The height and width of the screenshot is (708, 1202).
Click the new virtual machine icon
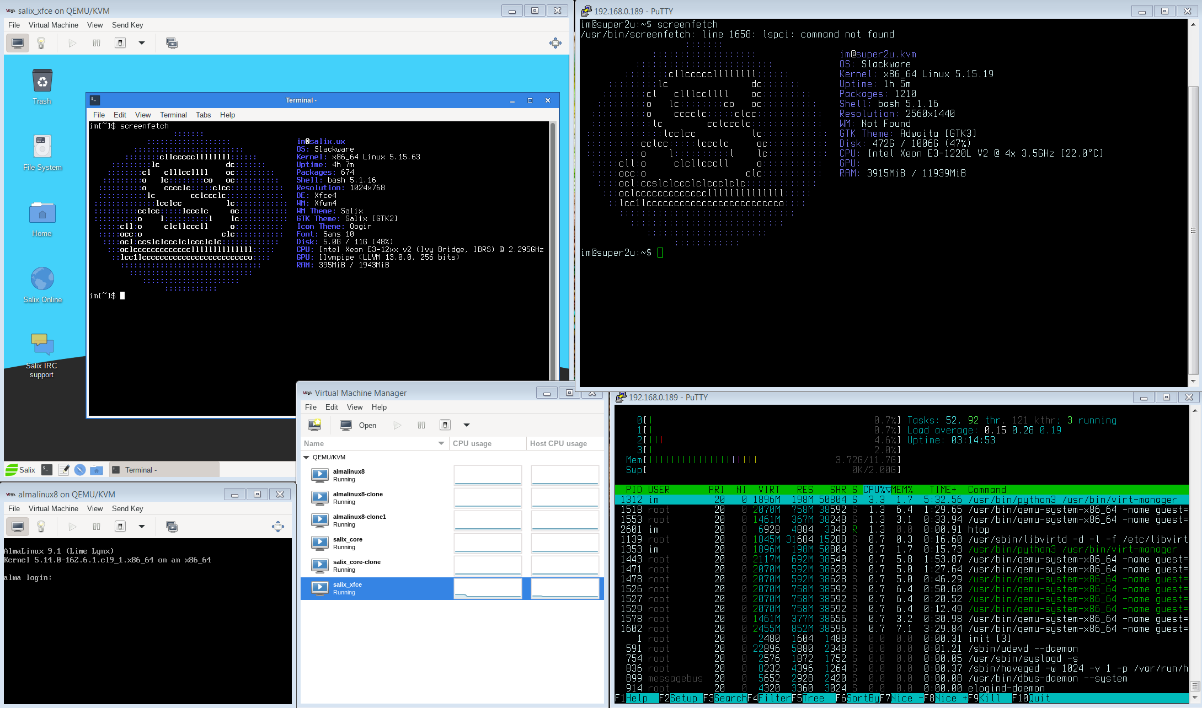(314, 425)
